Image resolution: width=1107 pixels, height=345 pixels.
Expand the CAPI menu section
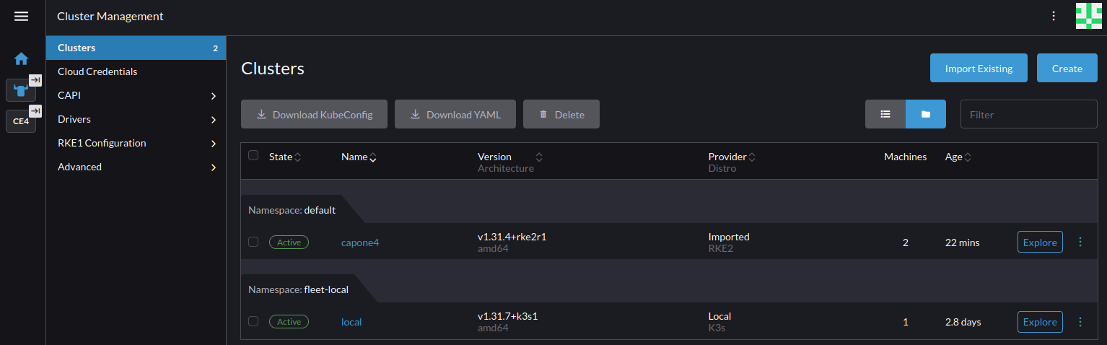(x=136, y=95)
